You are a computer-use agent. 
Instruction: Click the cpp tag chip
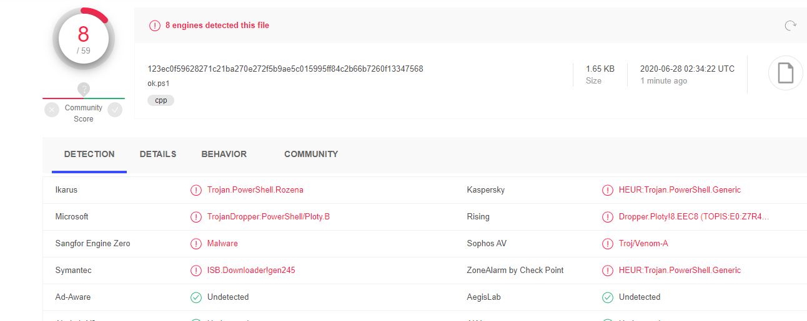pos(161,100)
